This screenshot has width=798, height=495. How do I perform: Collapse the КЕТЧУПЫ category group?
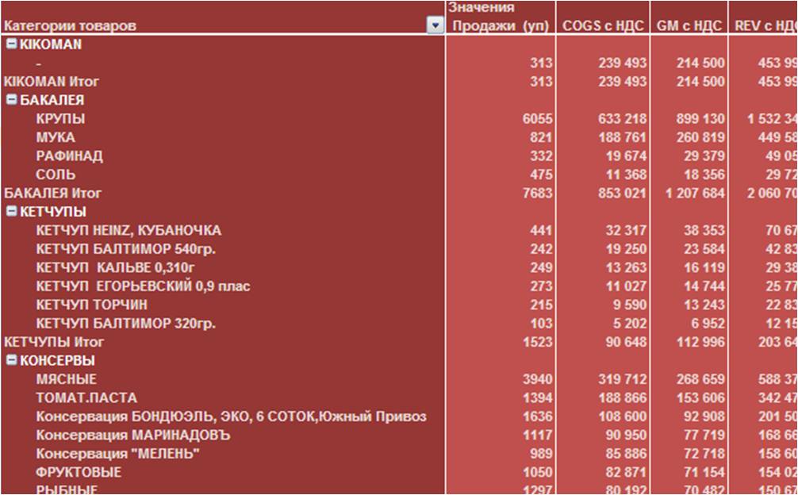(x=12, y=212)
